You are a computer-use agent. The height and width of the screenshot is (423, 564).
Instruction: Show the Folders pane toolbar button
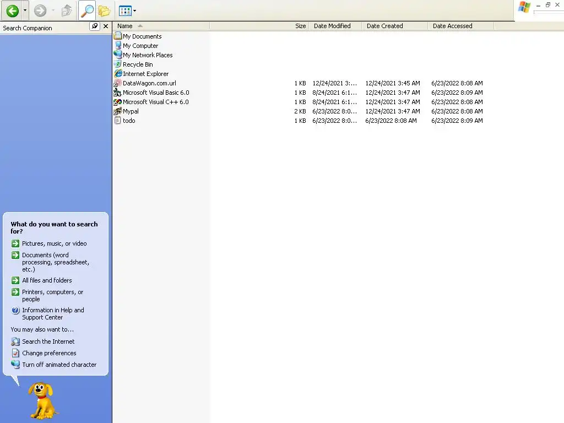tap(104, 11)
